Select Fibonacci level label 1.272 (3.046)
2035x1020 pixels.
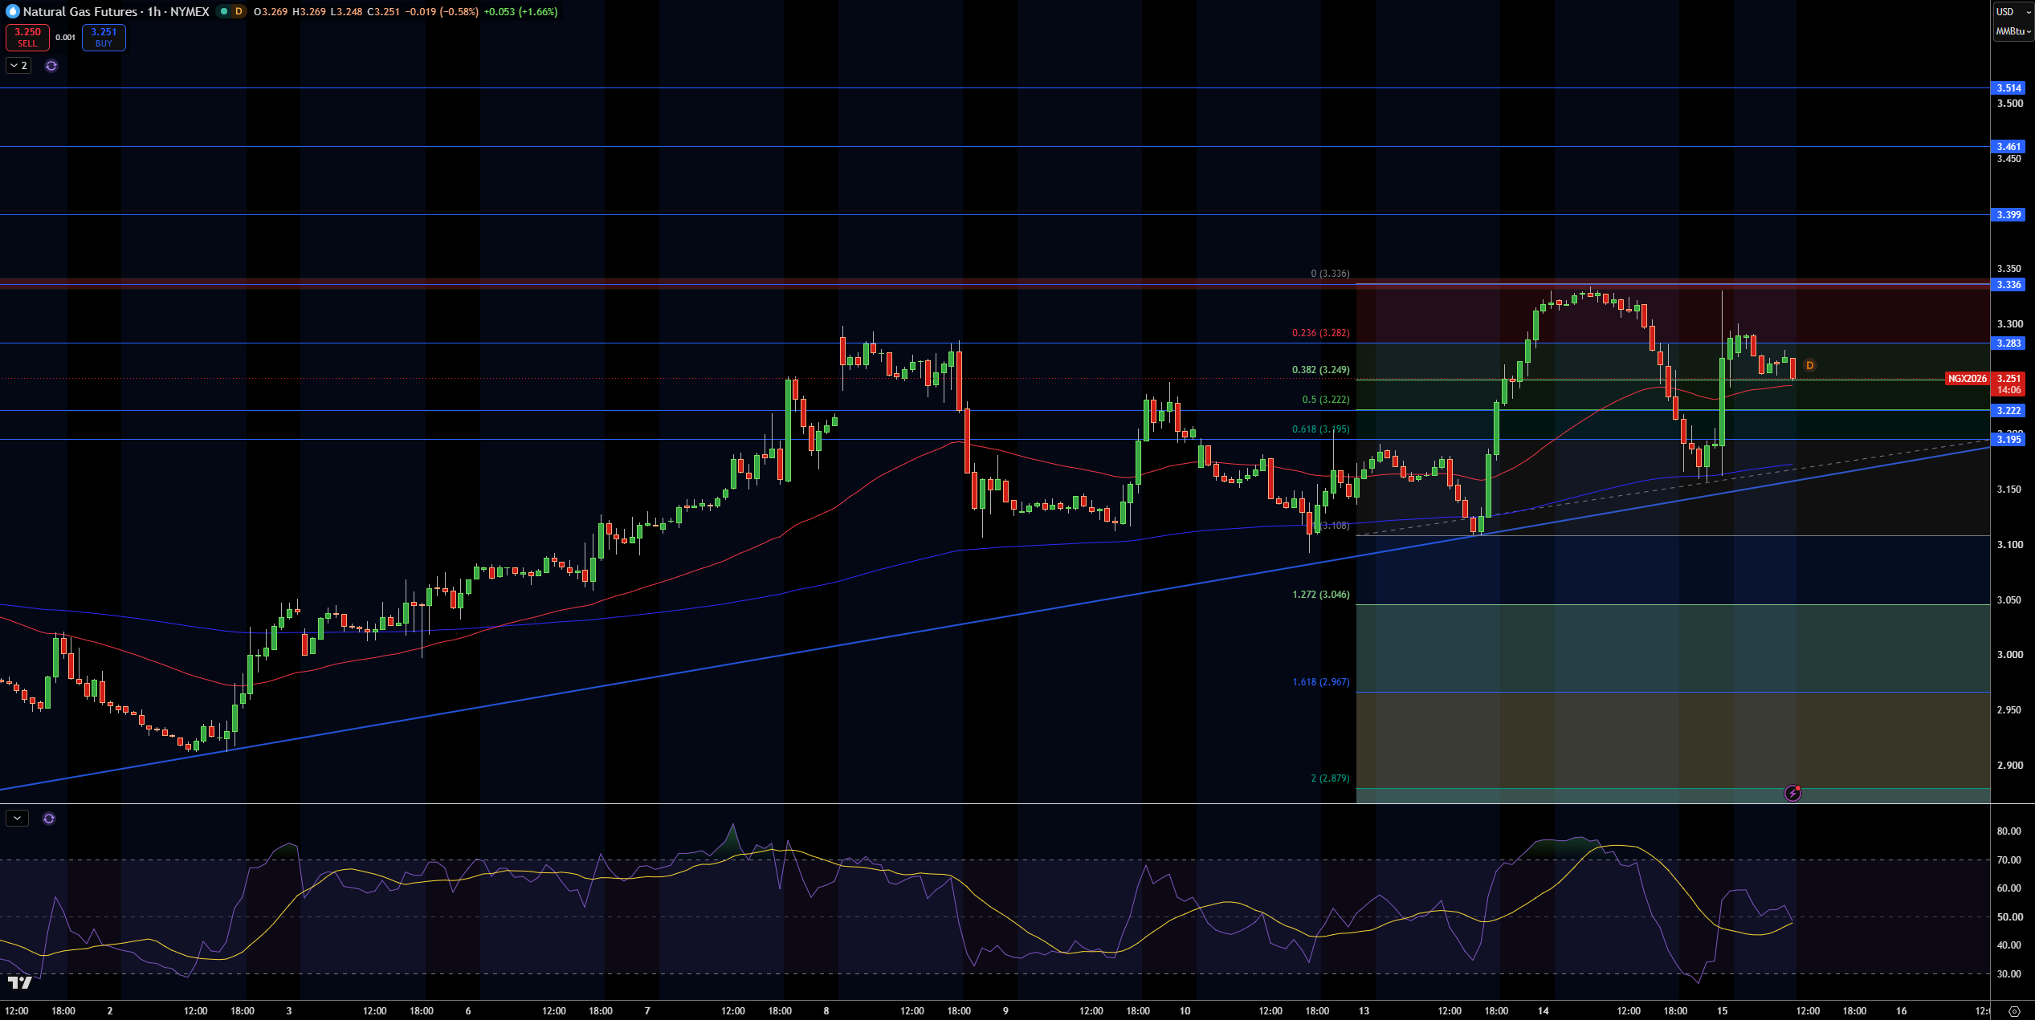1320,595
